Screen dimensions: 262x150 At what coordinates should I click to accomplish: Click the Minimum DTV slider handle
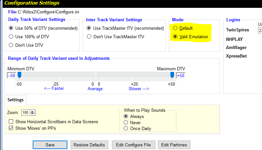[19, 75]
